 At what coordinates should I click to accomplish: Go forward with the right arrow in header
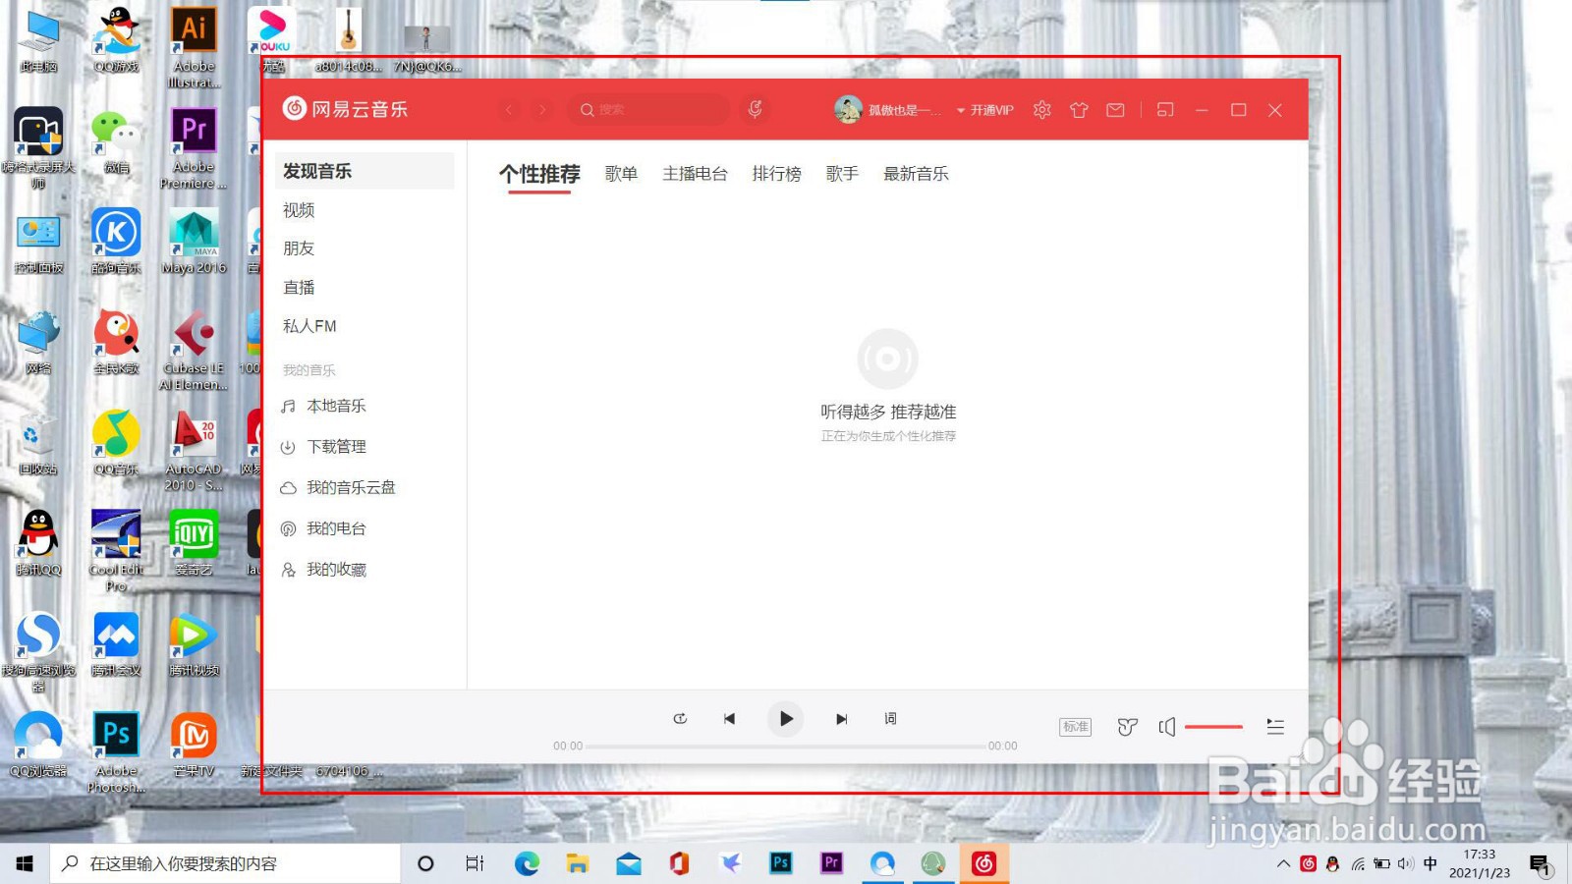541,110
